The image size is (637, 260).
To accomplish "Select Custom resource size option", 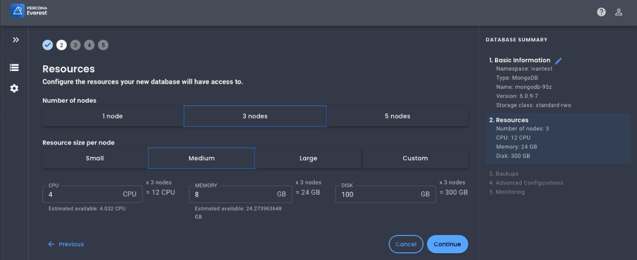I will pos(415,158).
